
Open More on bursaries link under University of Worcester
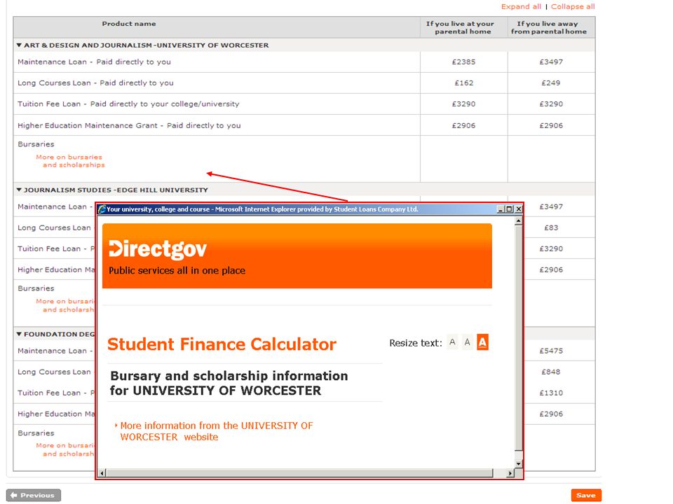pos(70,161)
